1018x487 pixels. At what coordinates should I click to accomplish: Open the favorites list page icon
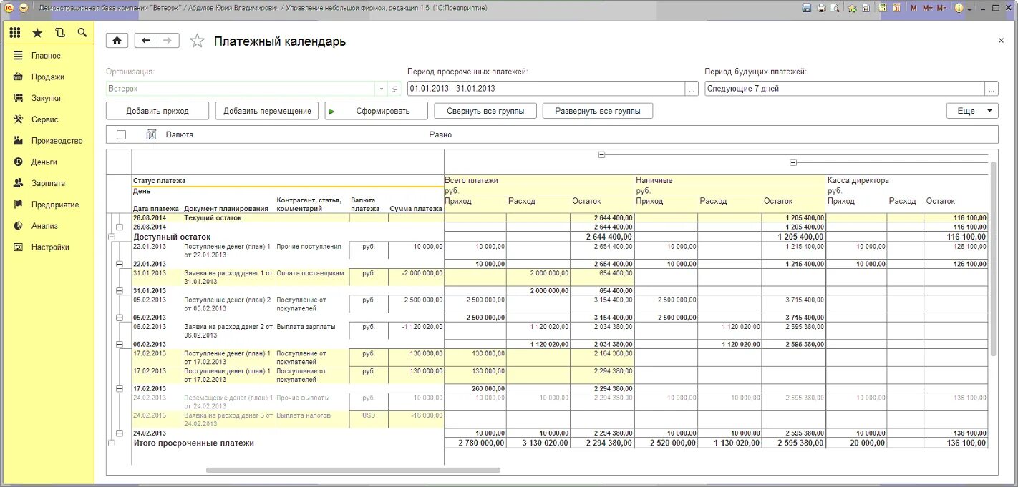coord(866,8)
